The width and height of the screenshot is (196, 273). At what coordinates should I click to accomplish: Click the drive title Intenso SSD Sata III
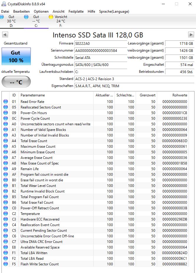pyautogui.click(x=98, y=35)
